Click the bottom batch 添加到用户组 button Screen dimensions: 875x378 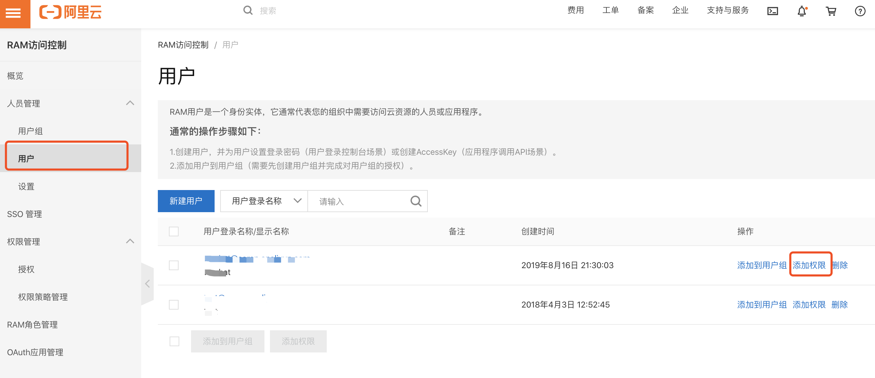[228, 341]
